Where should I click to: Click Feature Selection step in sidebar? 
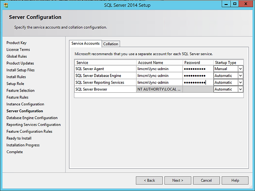[x=21, y=91]
